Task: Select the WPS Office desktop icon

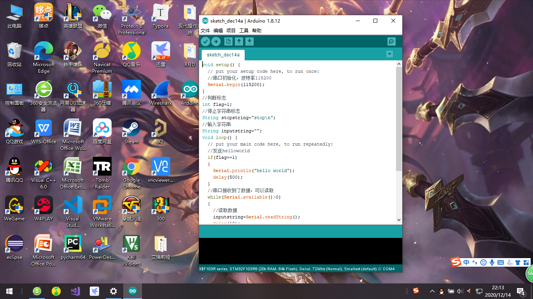Action: [x=44, y=132]
